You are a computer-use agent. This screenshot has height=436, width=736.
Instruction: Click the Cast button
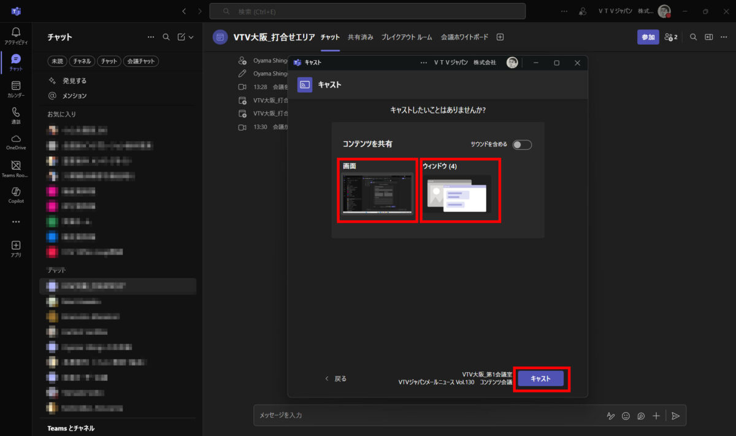(x=540, y=379)
